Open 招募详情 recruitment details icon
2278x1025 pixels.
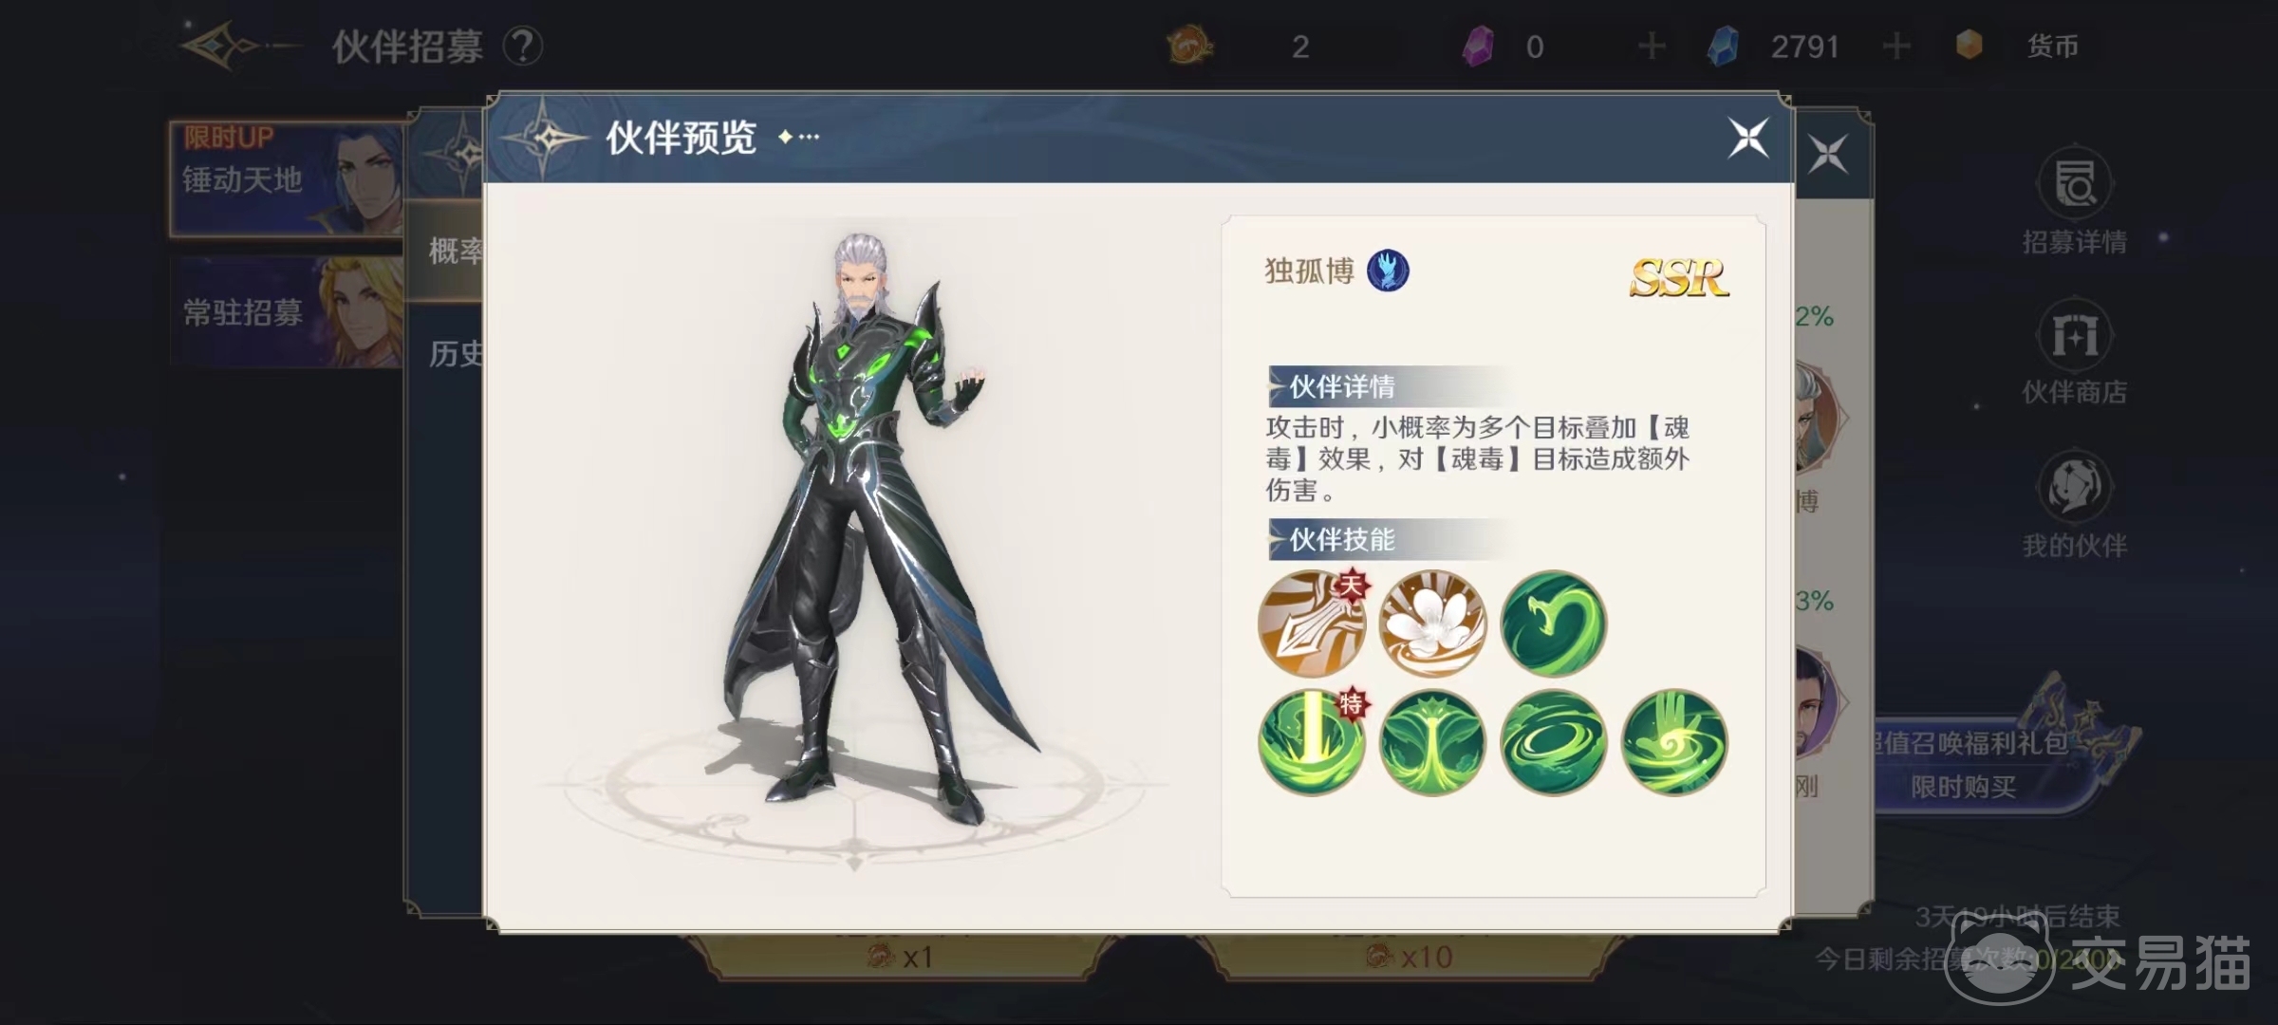[2075, 201]
